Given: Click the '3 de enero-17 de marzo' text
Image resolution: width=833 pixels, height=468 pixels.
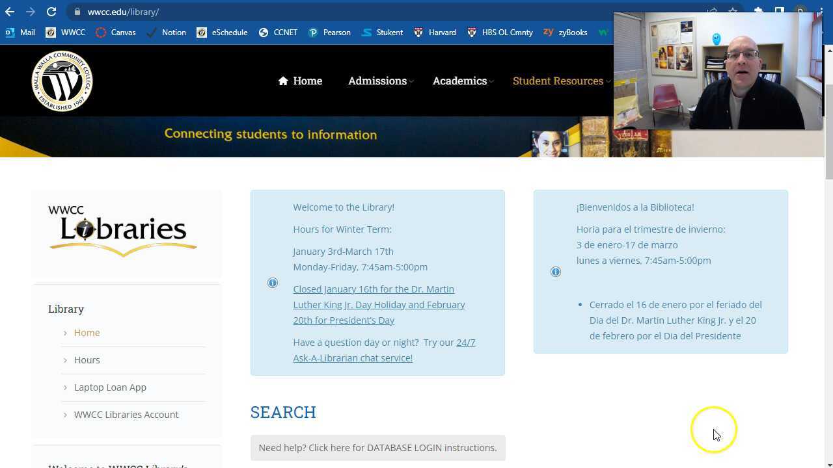Looking at the screenshot, I should coord(627,245).
